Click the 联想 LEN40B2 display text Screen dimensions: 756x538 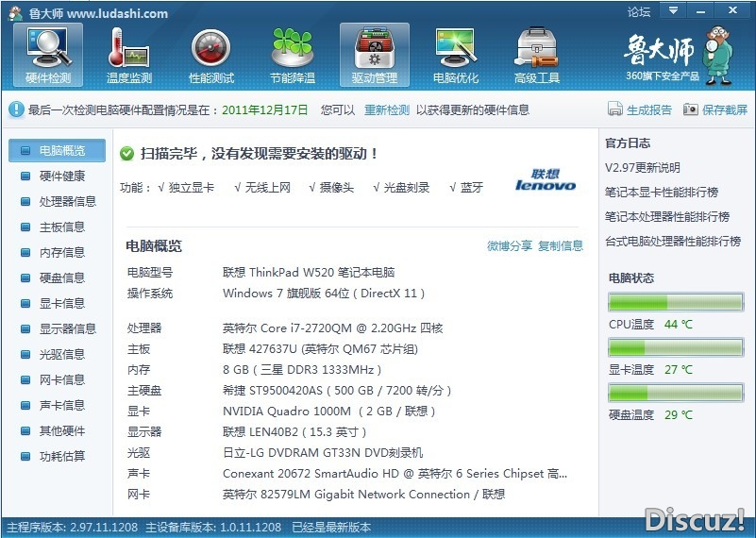(294, 432)
